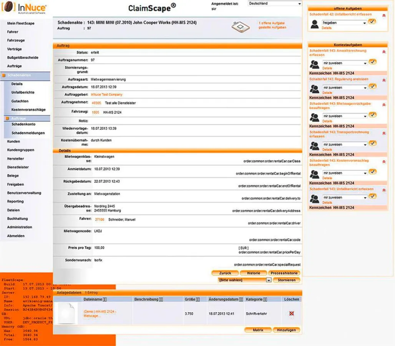The height and width of the screenshot is (346, 395).
Task: Open Fahrzeuge in the left navigation
Action: pyautogui.click(x=16, y=40)
